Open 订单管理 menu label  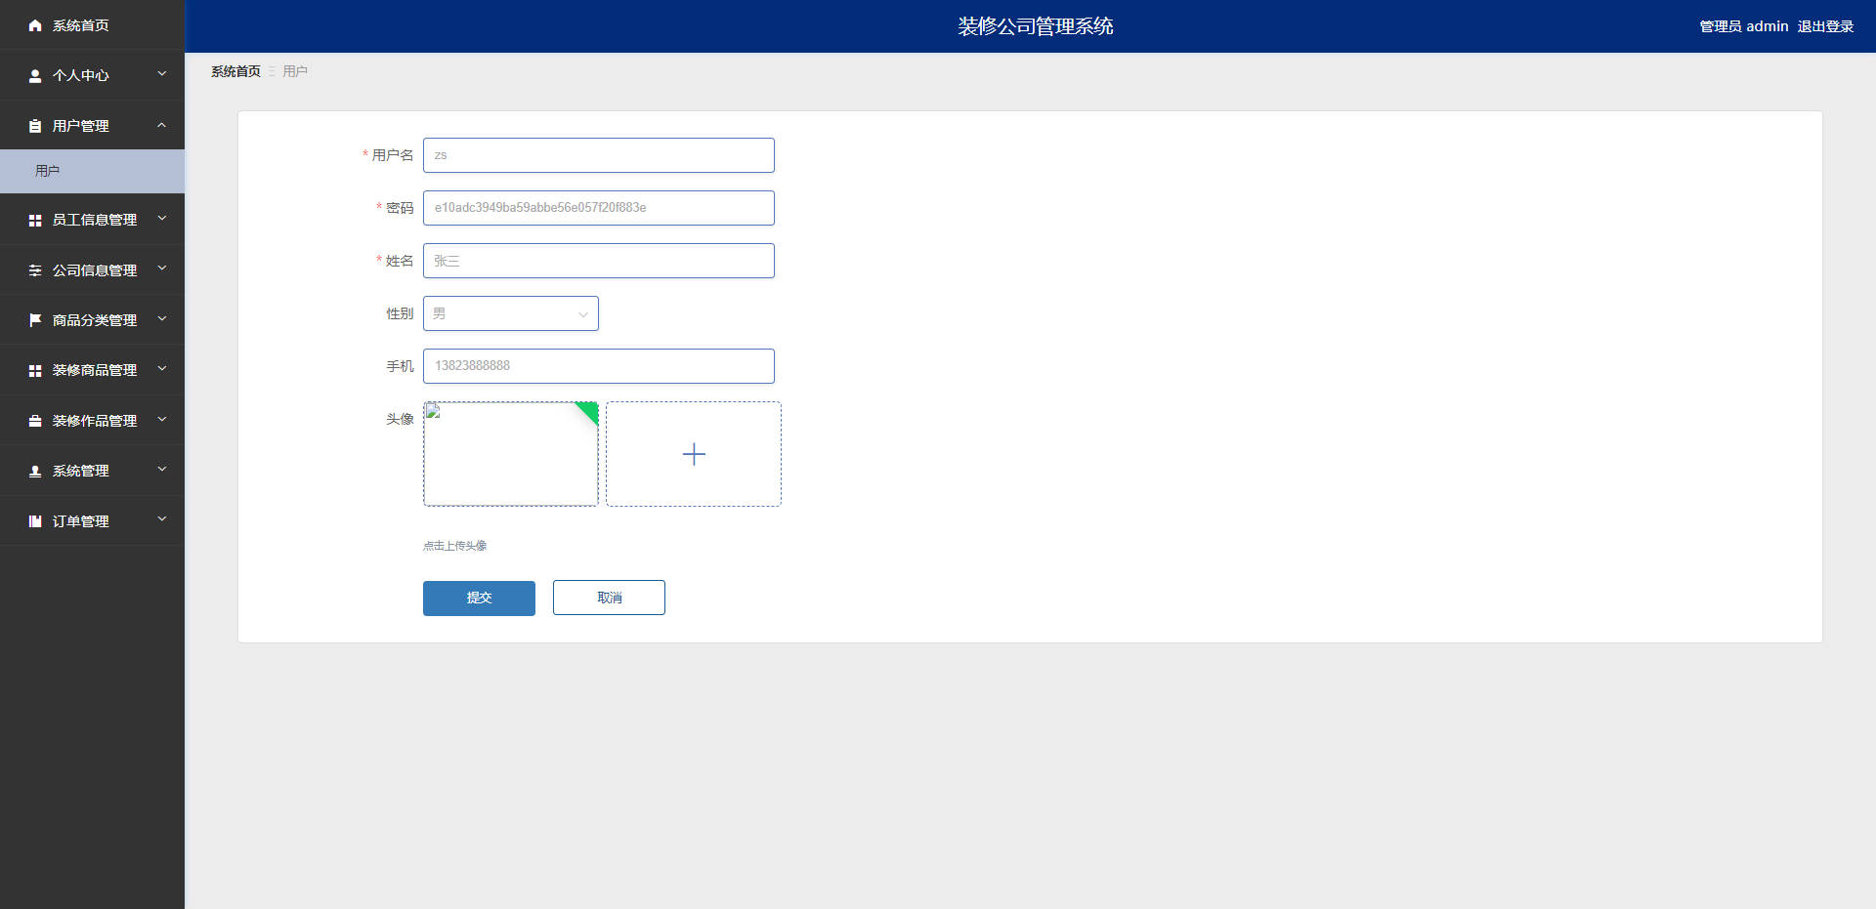(81, 521)
